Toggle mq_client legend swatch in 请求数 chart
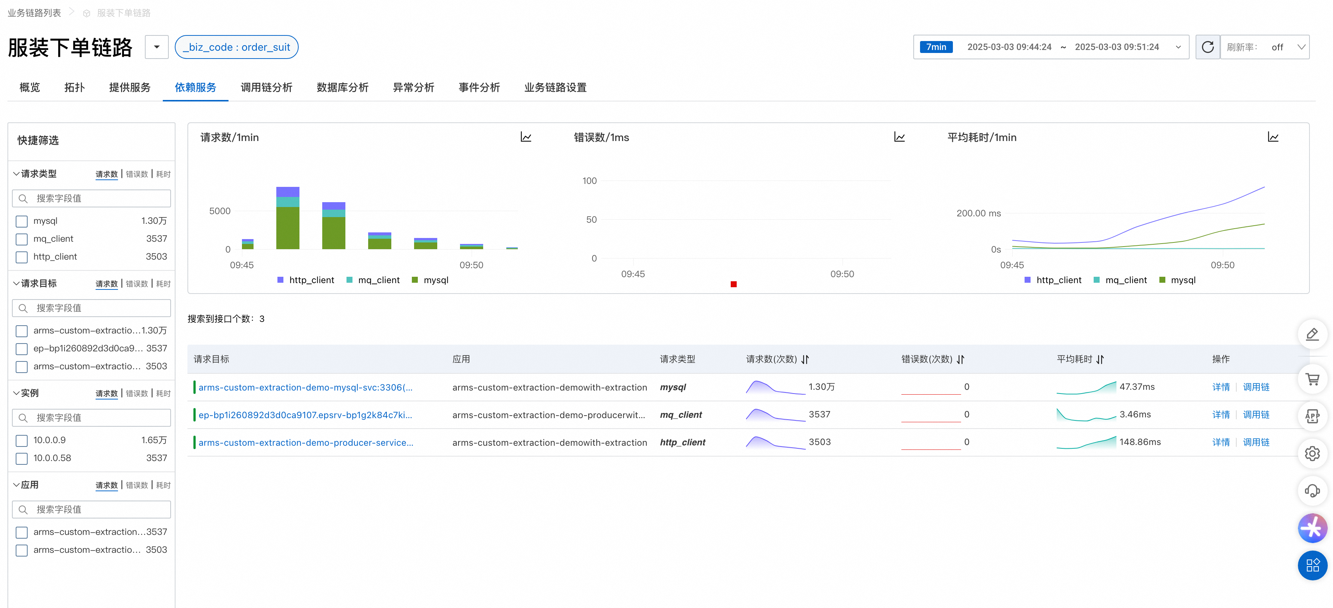The height and width of the screenshot is (608, 1333). 349,280
